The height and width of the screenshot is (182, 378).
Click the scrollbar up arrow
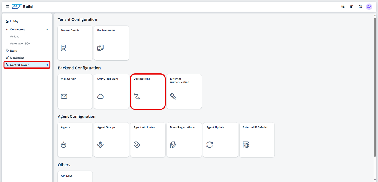(375, 15)
